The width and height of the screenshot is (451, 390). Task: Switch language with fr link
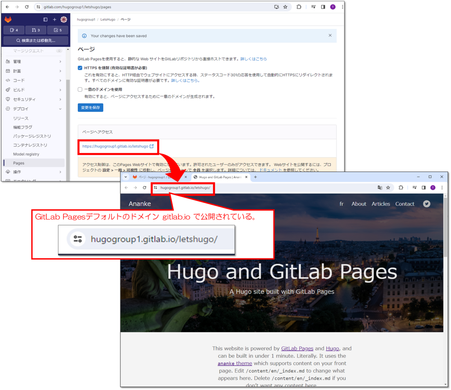342,204
